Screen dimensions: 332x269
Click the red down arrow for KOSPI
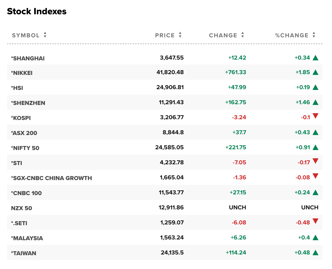315,116
